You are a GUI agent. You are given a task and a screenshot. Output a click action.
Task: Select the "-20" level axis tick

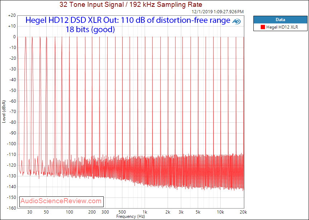tap(12, 58)
